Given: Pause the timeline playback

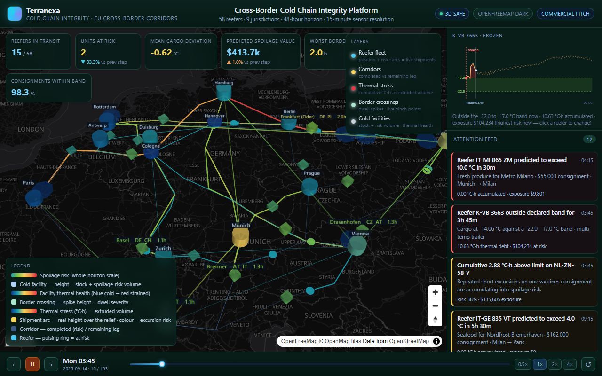Looking at the screenshot, I should click(32, 364).
